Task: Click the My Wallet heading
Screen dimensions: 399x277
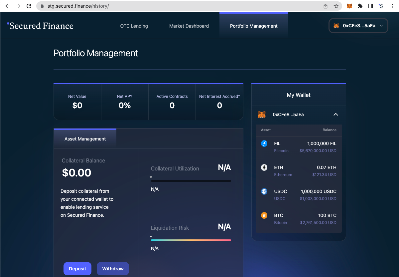Action: click(x=299, y=95)
